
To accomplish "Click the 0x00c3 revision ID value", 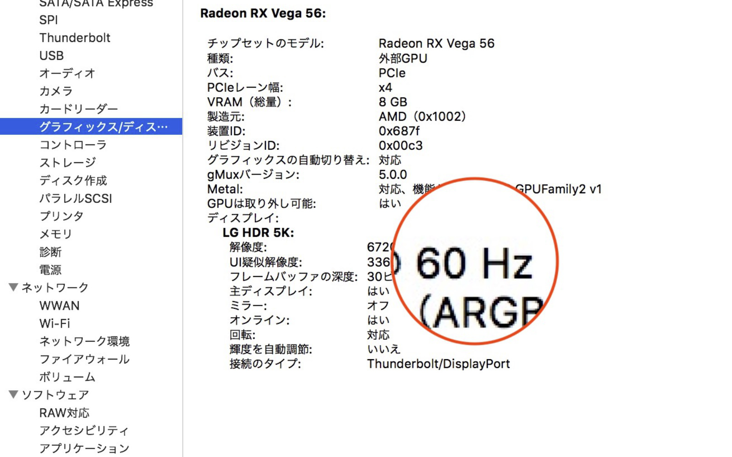I will point(401,146).
